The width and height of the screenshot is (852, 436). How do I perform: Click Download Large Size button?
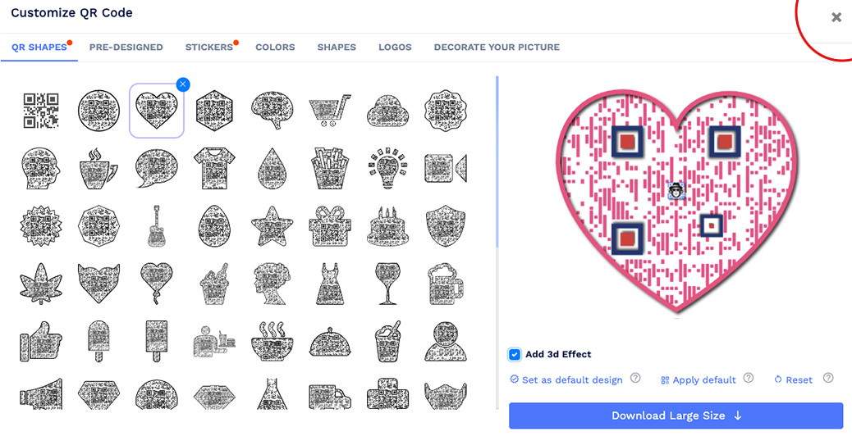pyautogui.click(x=676, y=416)
